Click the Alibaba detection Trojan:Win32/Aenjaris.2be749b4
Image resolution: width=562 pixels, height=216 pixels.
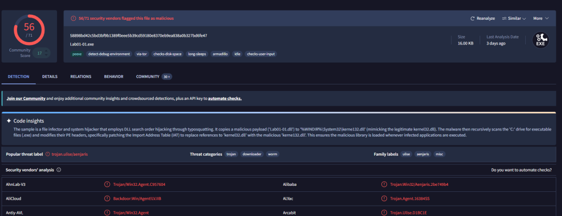point(419,185)
